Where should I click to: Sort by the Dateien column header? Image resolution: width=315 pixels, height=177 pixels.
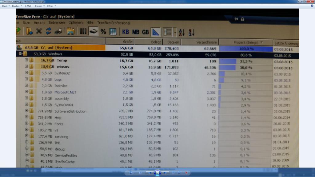point(172,42)
